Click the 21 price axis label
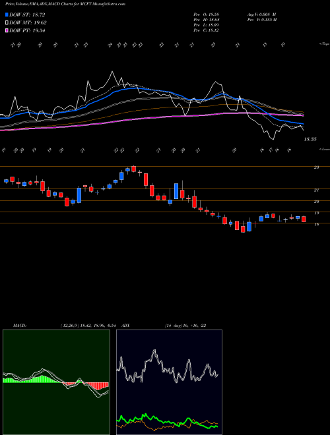This screenshot has width=330, height=435. 316,190
